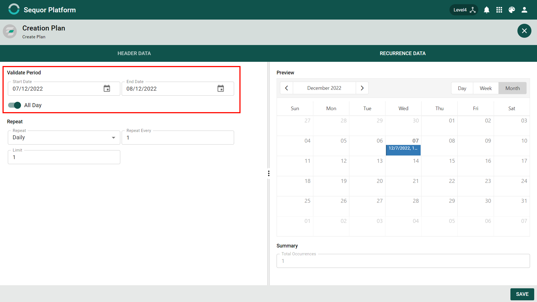Click the Level4 hierarchy chip

point(464,10)
